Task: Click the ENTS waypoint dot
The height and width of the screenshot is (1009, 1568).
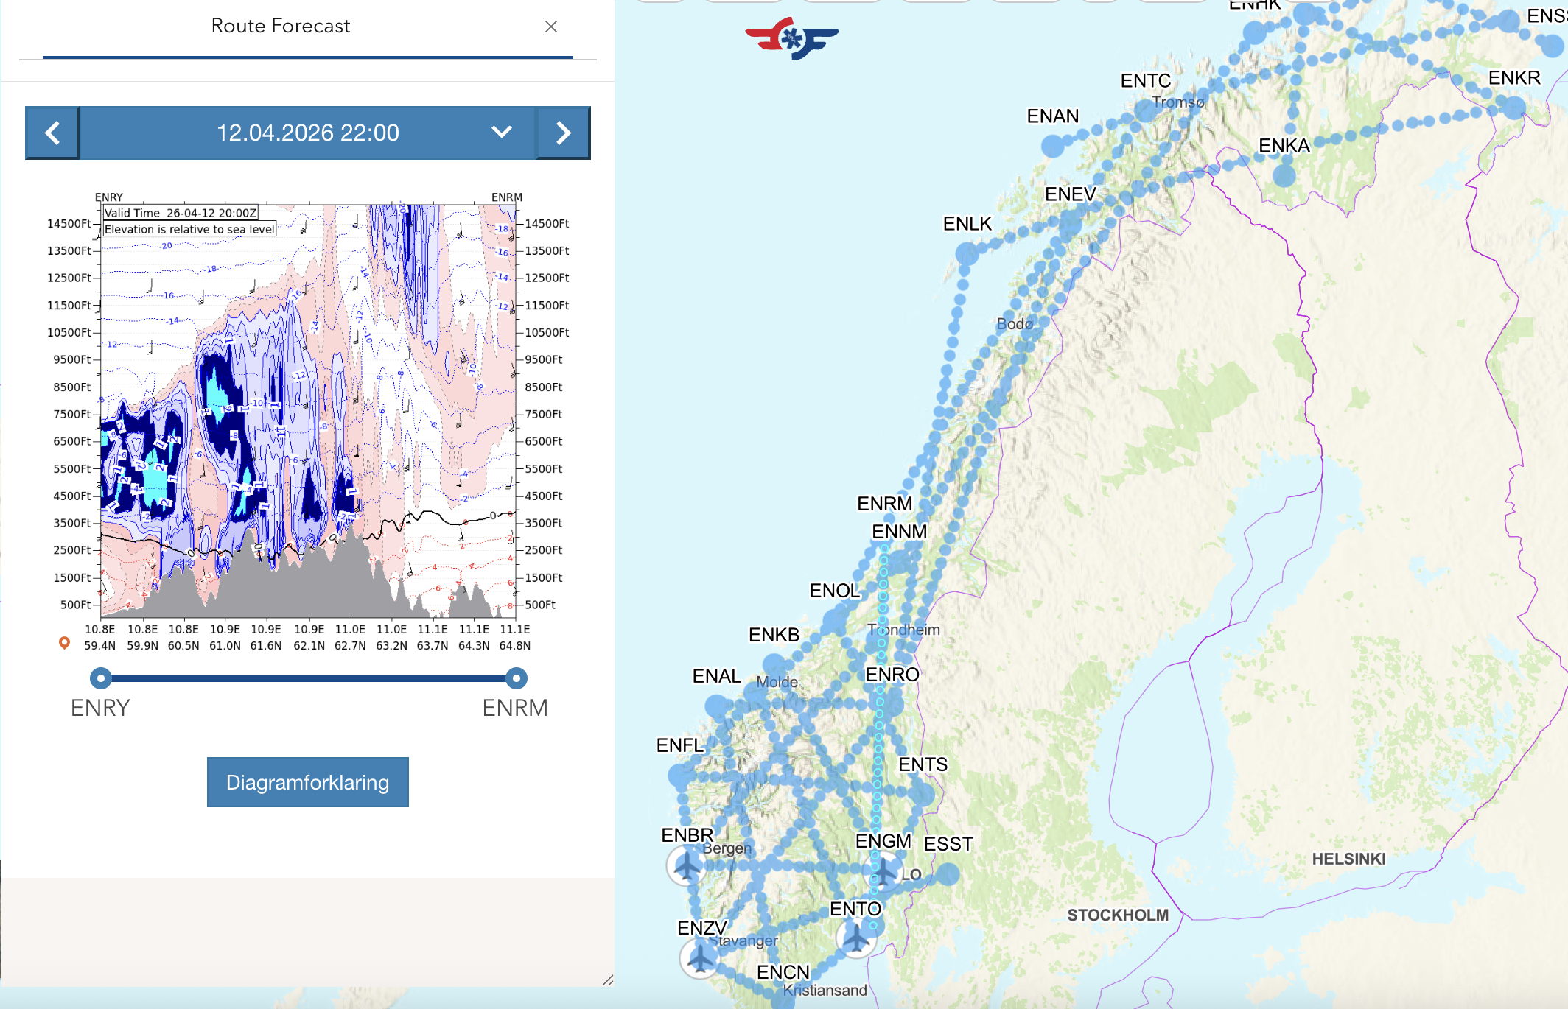Action: 922,794
